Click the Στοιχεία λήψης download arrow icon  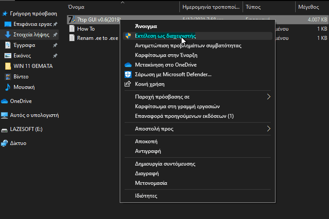pos(8,35)
